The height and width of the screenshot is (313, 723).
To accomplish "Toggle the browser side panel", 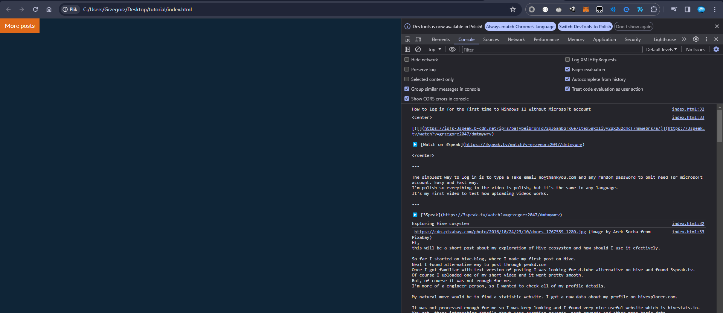I will (x=688, y=9).
